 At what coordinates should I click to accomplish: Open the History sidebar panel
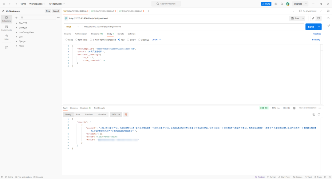coord(6,37)
